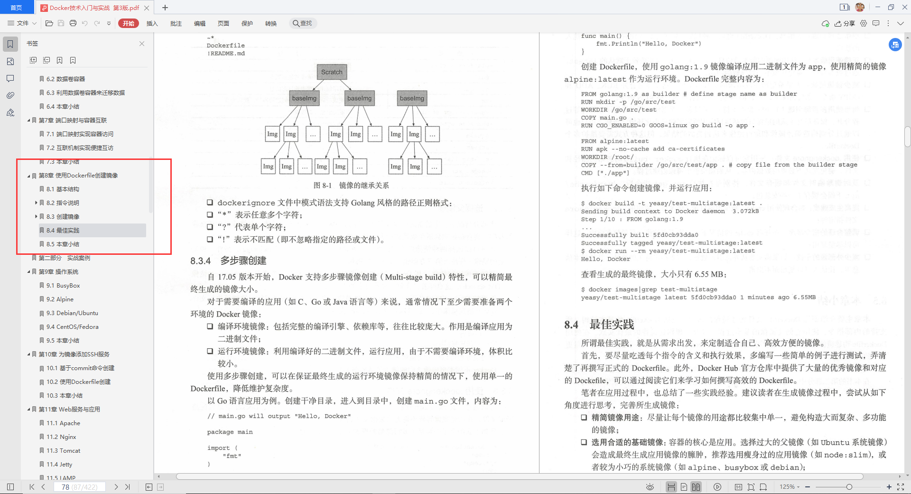This screenshot has height=494, width=911.
Task: Collapse 第7章 端口映射与容器互联 tree node
Action: [28, 121]
